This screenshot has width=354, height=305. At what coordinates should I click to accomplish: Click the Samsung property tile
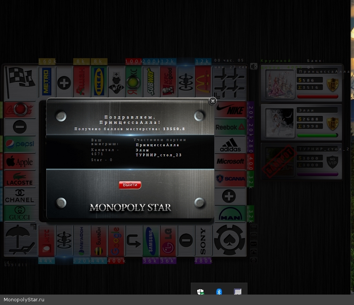tap(150, 241)
